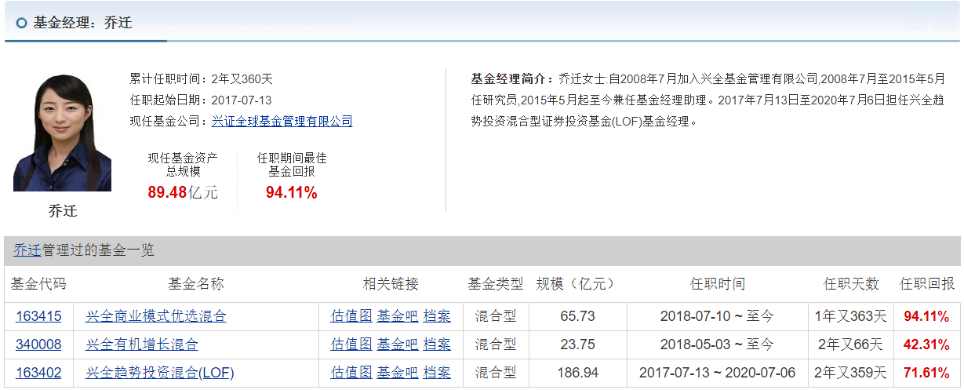Click the circle icon beside 基金经理 heading
Image resolution: width=964 pixels, height=390 pixels.
(x=22, y=23)
